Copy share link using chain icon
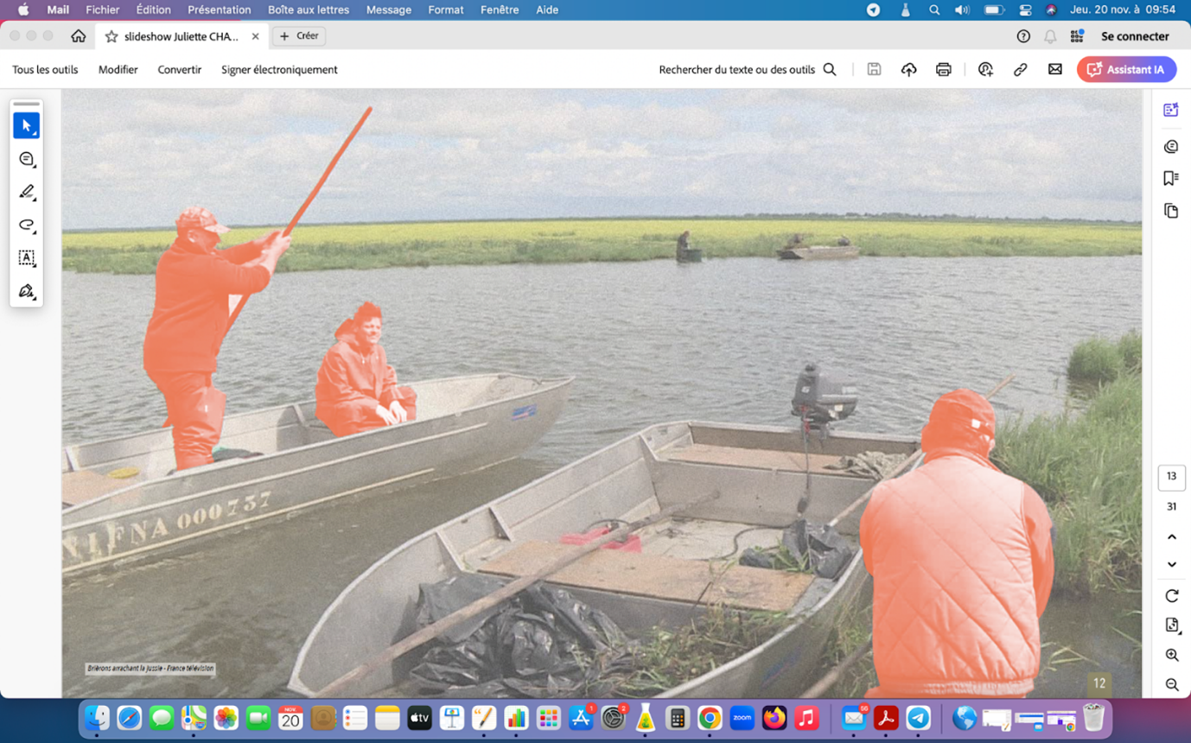This screenshot has height=743, width=1191. pos(1020,70)
